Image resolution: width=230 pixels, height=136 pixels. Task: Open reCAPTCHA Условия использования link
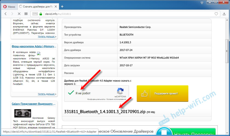116,99
